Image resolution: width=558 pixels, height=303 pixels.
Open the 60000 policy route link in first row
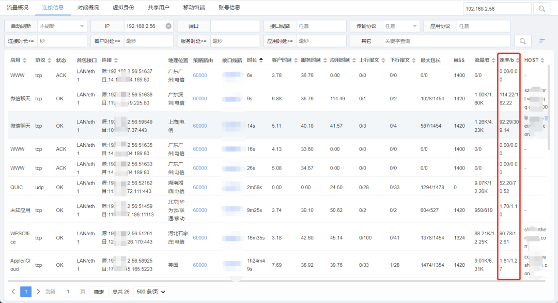[200, 75]
